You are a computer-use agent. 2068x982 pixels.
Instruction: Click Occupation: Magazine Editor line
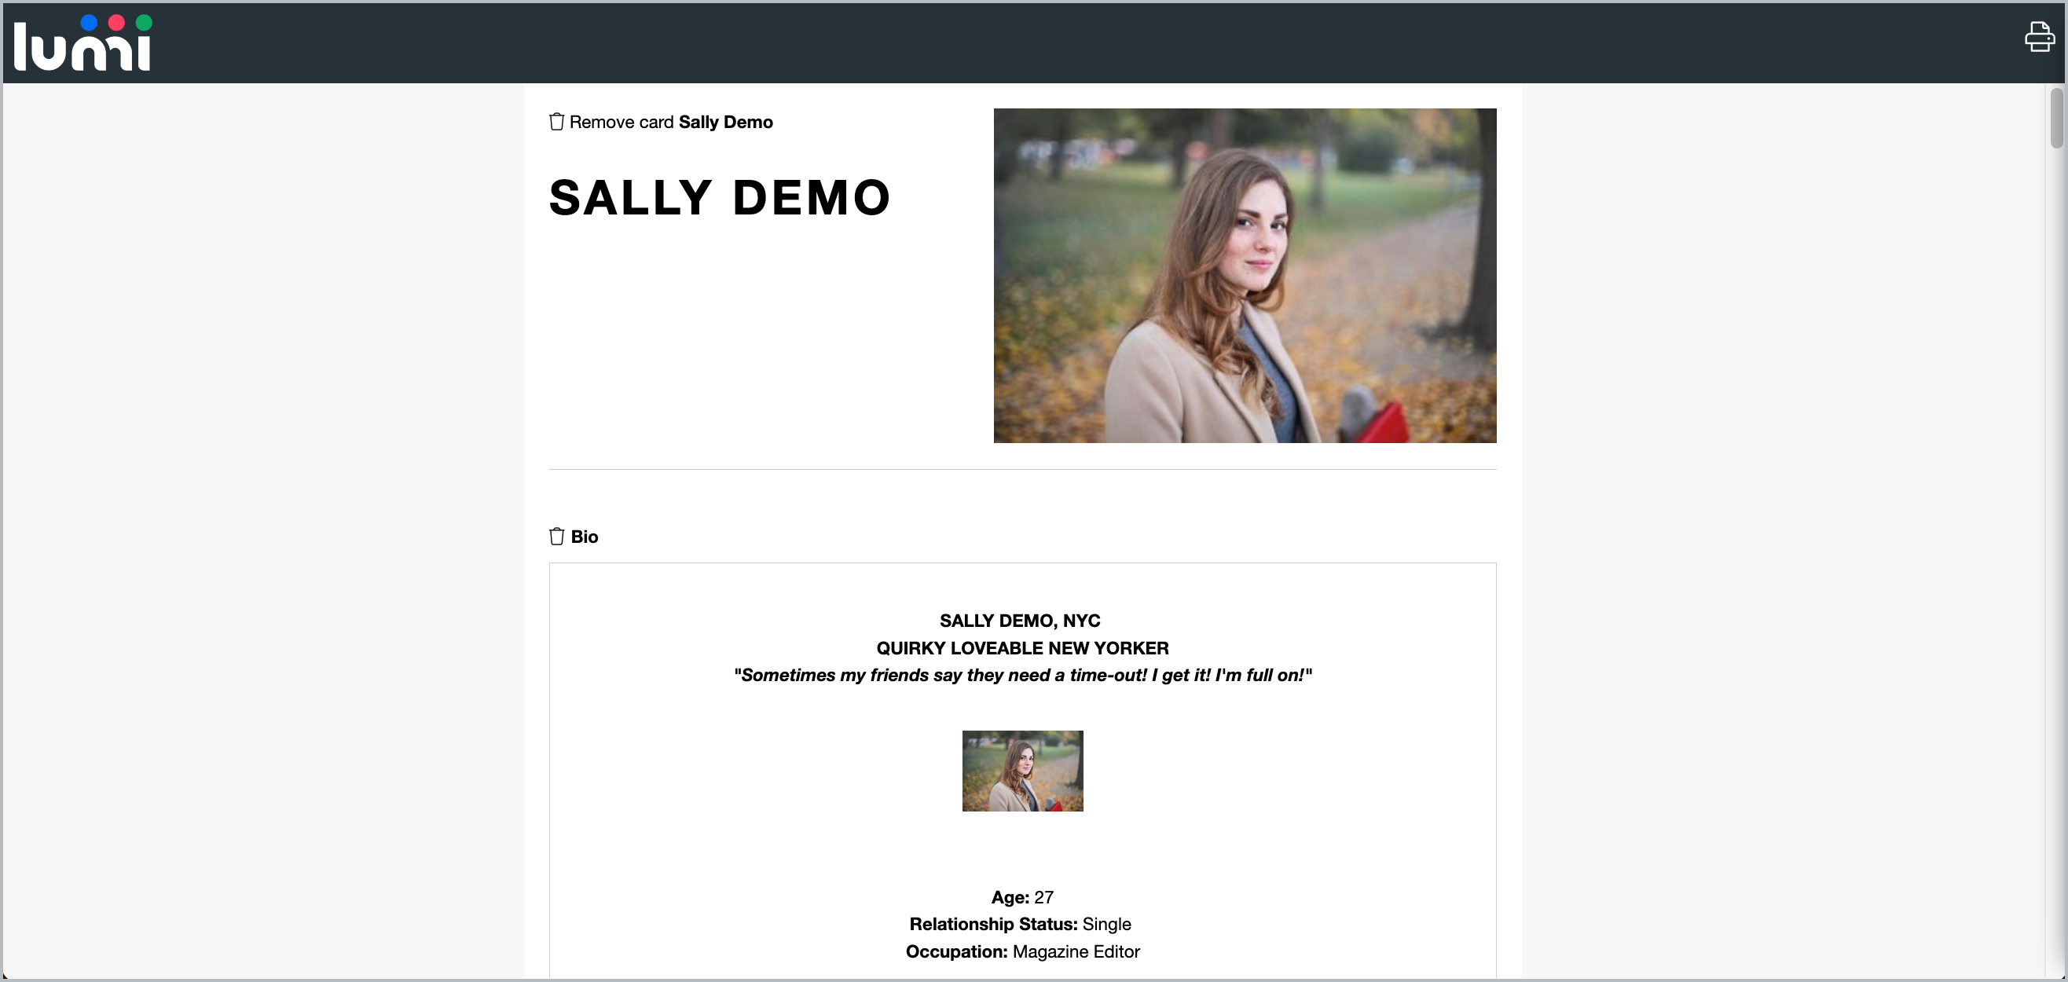(x=1022, y=951)
